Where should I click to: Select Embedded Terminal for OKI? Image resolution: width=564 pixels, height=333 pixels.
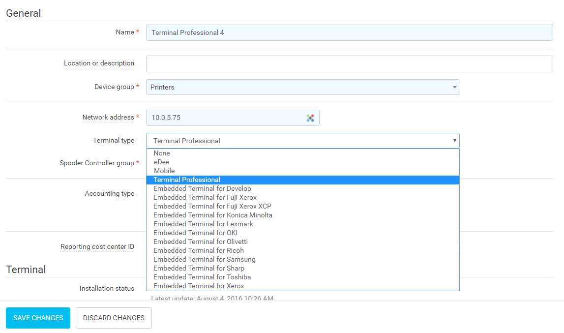point(195,233)
